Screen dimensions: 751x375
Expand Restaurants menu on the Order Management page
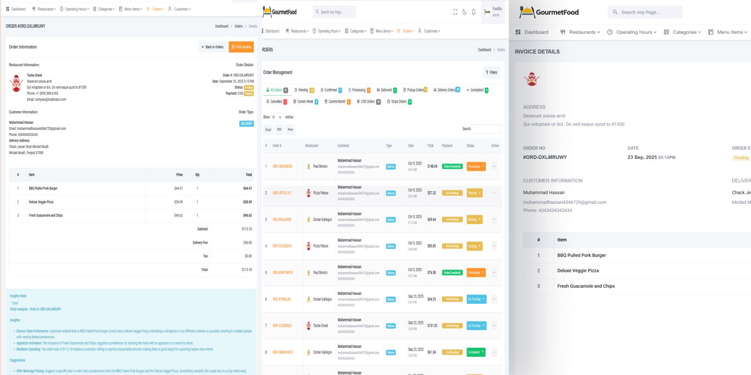pyautogui.click(x=297, y=31)
